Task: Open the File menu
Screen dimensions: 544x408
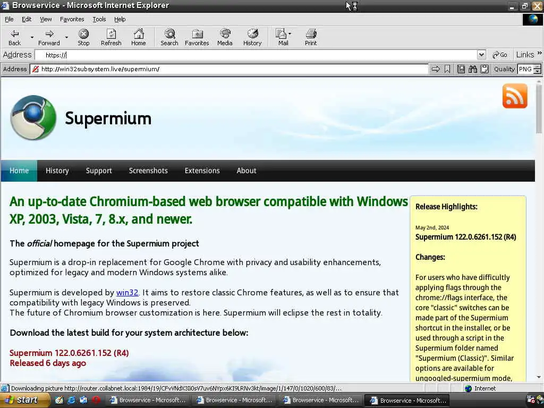Action: click(9, 19)
